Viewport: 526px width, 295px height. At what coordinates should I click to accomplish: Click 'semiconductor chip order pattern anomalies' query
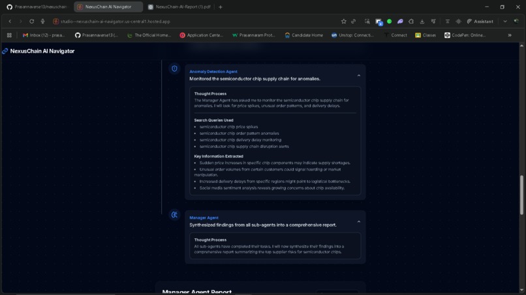(240, 133)
